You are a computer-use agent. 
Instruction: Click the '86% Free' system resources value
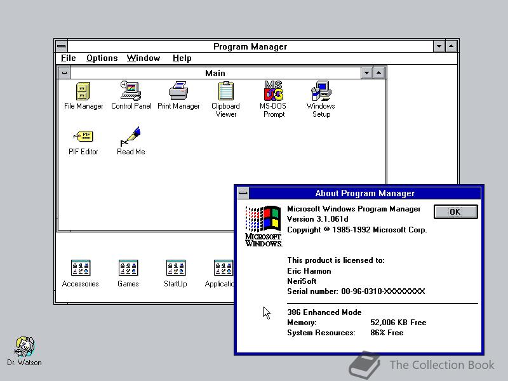point(387,333)
